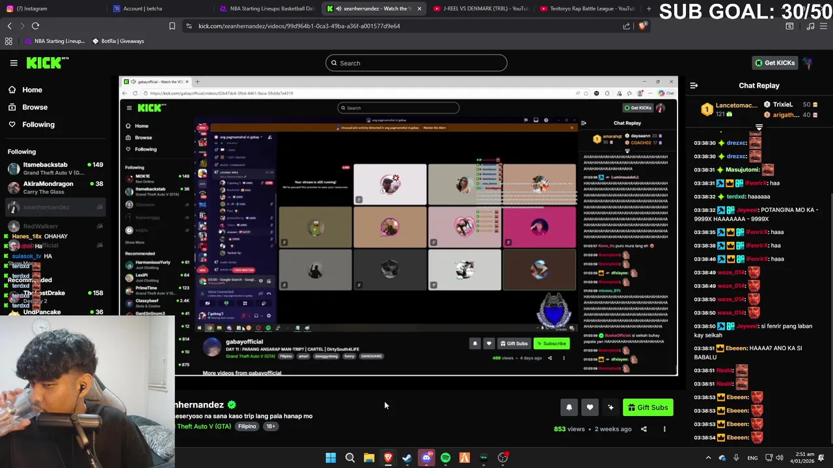The image size is (833, 468).
Task: Bookmark this page icon
Action: point(172,26)
